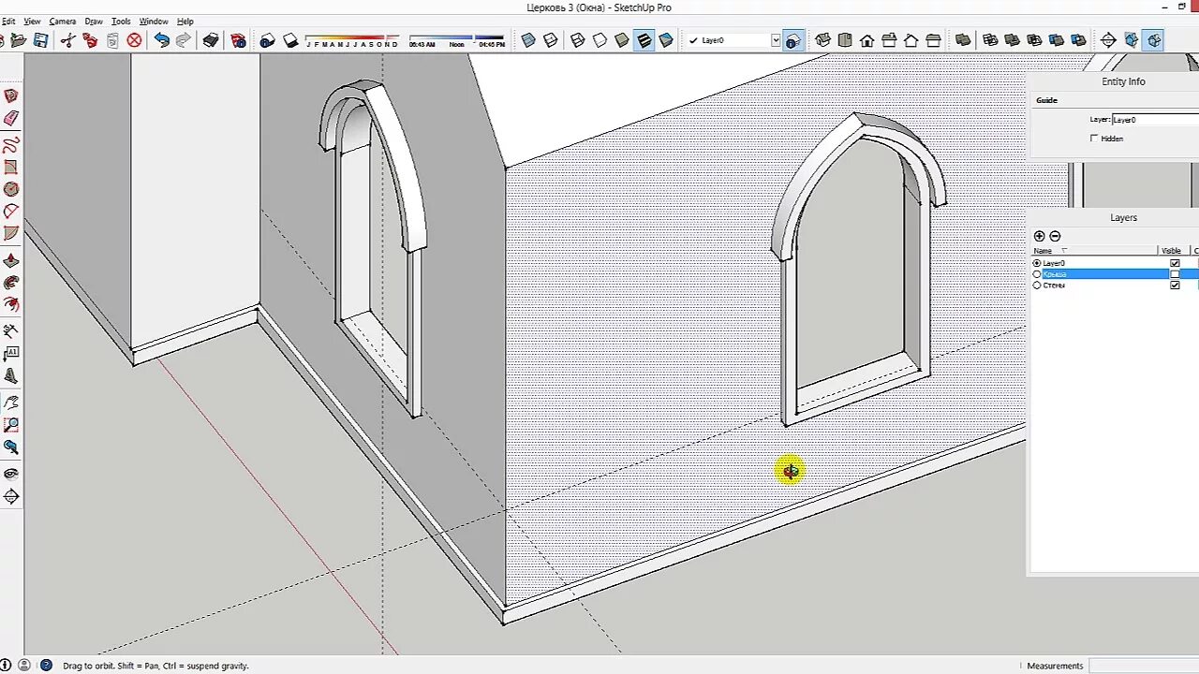Switch to Back view icon
Viewport: 1199px width, 674px height.
(911, 40)
